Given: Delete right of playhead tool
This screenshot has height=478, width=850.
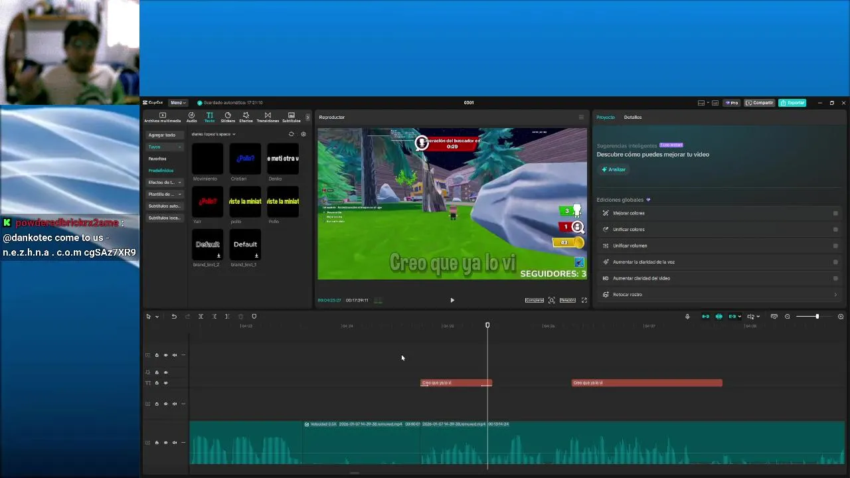Looking at the screenshot, I should [227, 317].
